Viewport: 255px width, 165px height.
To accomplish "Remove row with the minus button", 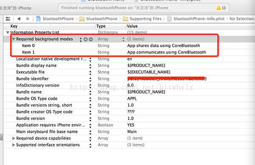I will point(91,39).
